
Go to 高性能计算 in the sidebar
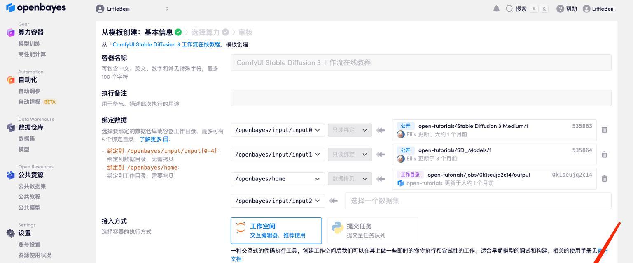[32, 54]
